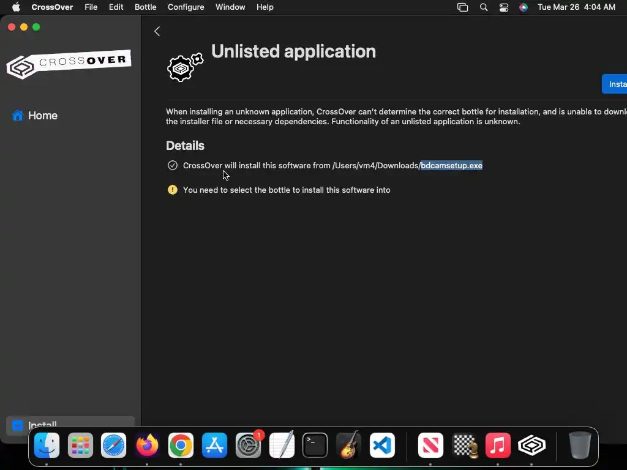Open Spotlight search in menu bar
The height and width of the screenshot is (470, 627).
(x=484, y=7)
